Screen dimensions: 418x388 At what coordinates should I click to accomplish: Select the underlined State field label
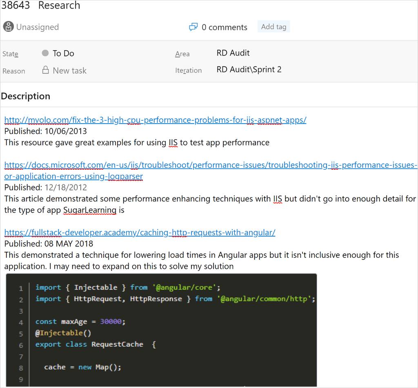pyautogui.click(x=10, y=53)
